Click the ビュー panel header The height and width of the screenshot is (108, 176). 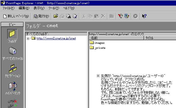[x=12, y=25]
